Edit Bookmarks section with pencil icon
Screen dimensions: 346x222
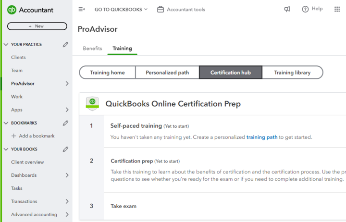click(x=65, y=123)
